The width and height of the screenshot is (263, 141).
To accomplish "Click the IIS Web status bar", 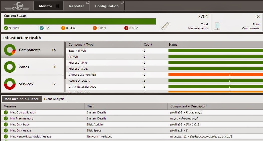I will pyautogui.click(x=216, y=57).
